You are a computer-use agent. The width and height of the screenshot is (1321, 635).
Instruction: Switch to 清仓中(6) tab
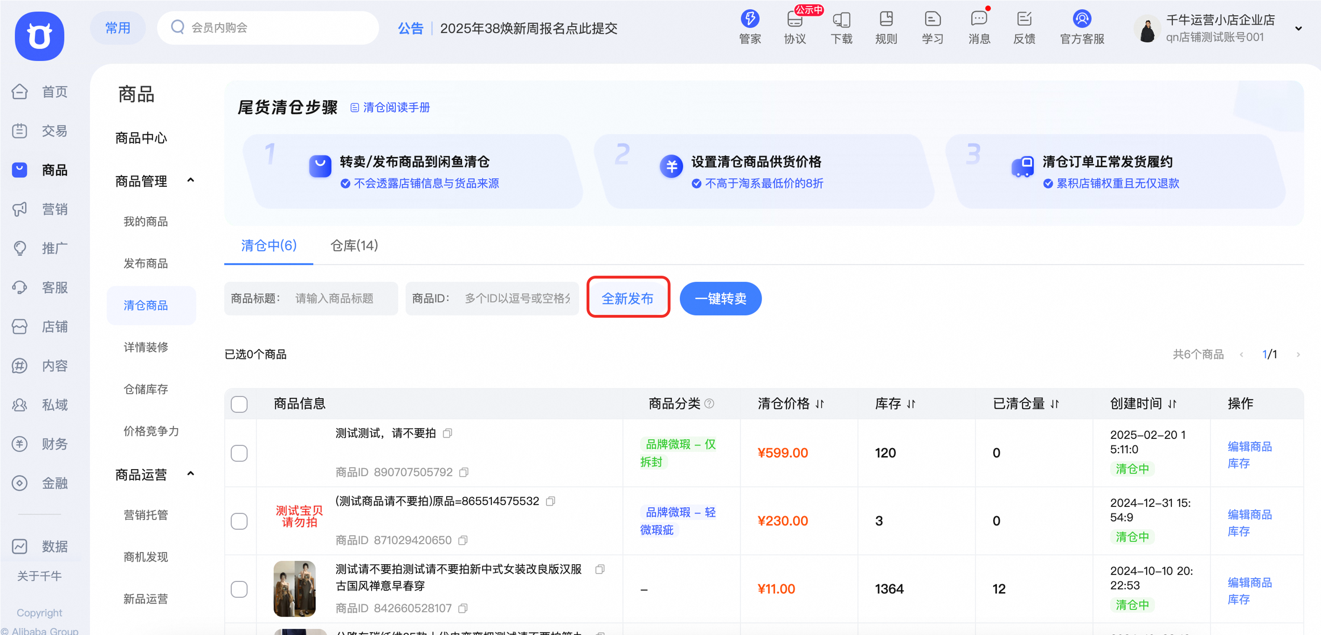click(269, 246)
